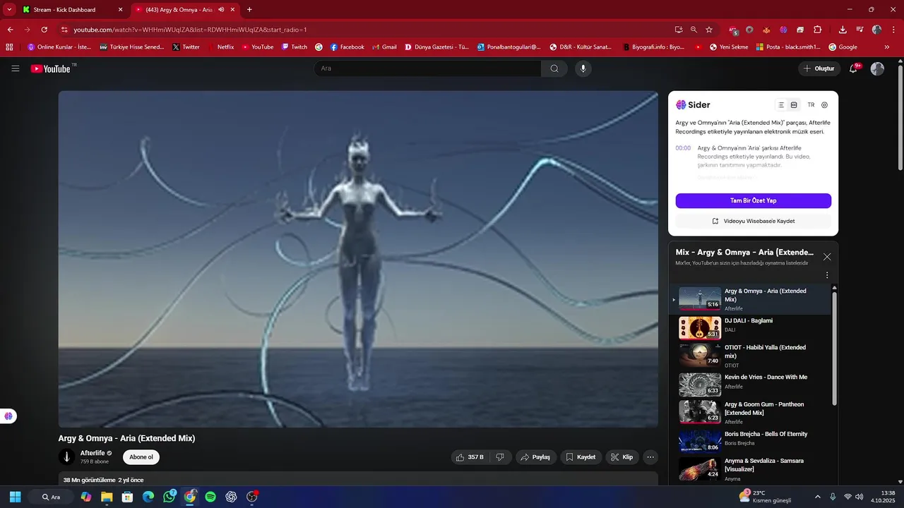Open the Facebook bookmark
Screen dimensions: 904x508
[x=347, y=47]
